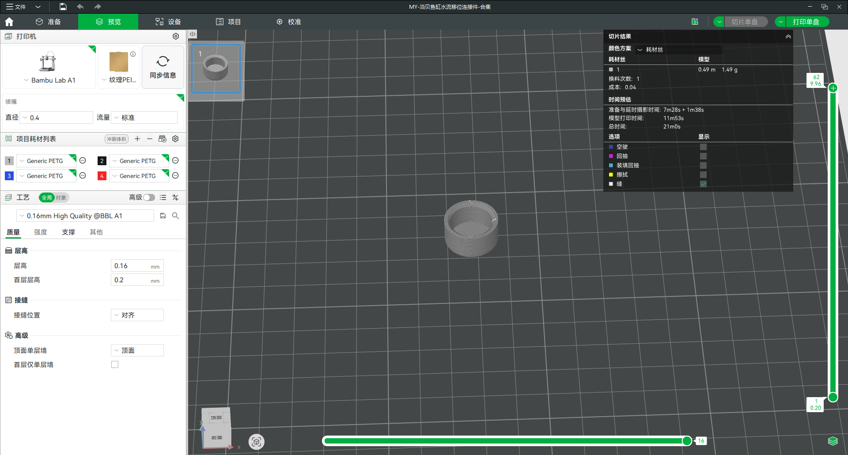848x455 pixels.
Task: Collapse sidebar with the code-bracket icon
Action: 193,34
